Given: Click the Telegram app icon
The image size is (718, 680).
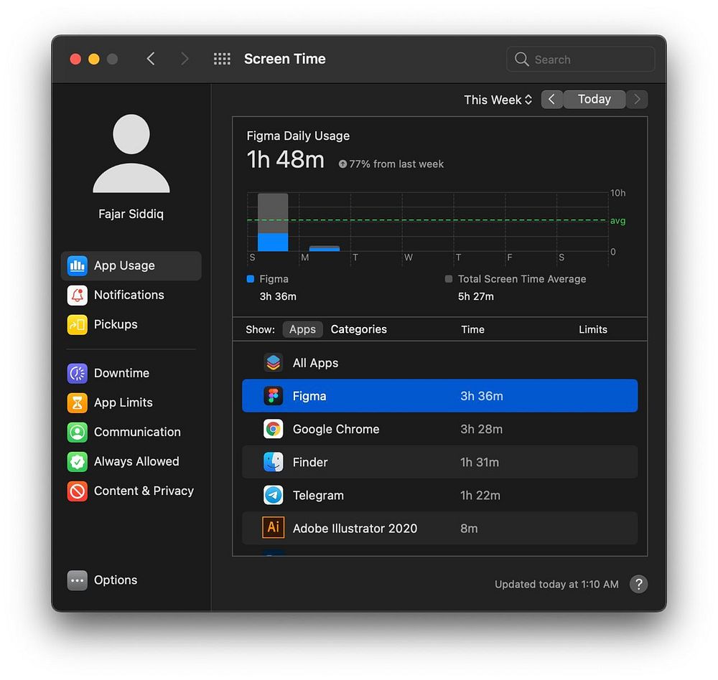Looking at the screenshot, I should (274, 495).
